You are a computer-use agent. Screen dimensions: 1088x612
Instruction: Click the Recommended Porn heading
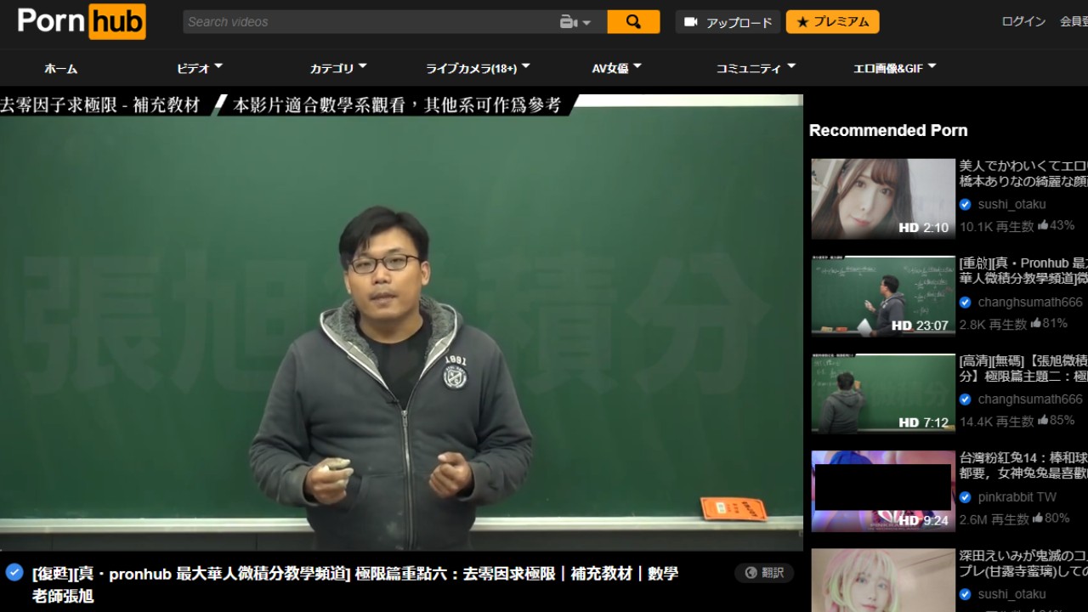(888, 130)
